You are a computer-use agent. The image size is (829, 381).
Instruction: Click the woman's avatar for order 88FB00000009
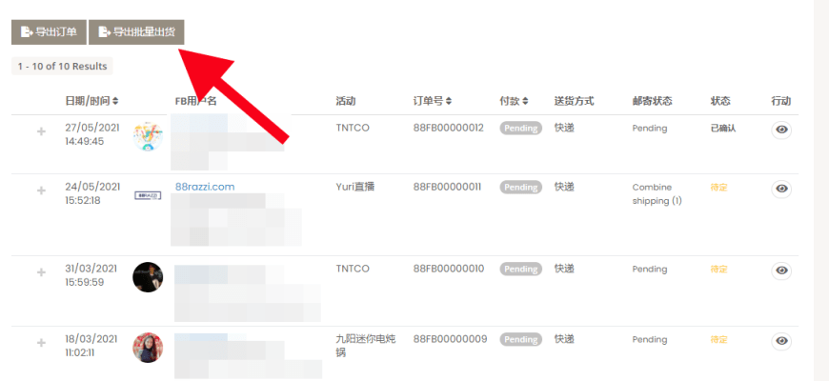click(148, 347)
